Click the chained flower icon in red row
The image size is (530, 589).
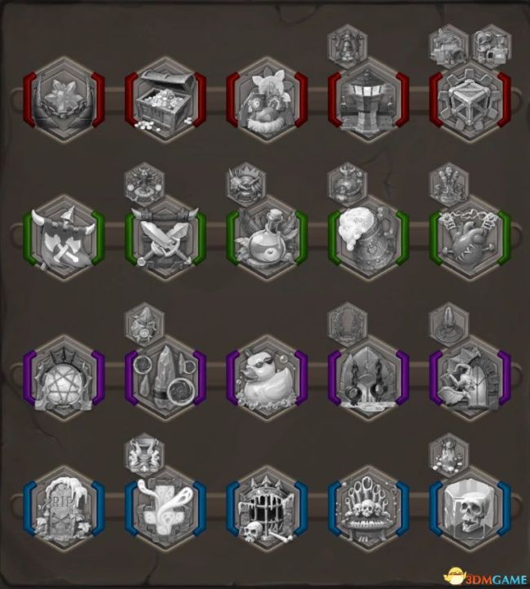64,100
